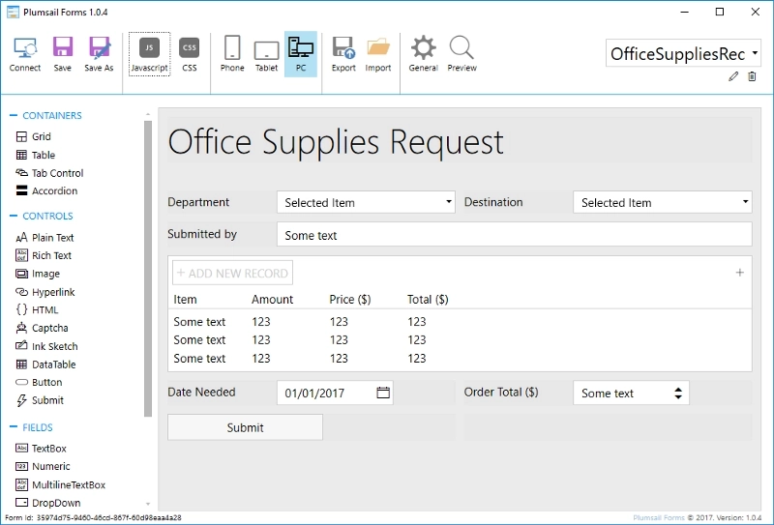Select the Destination label

tap(493, 202)
